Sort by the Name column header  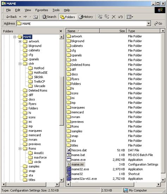click(83, 31)
